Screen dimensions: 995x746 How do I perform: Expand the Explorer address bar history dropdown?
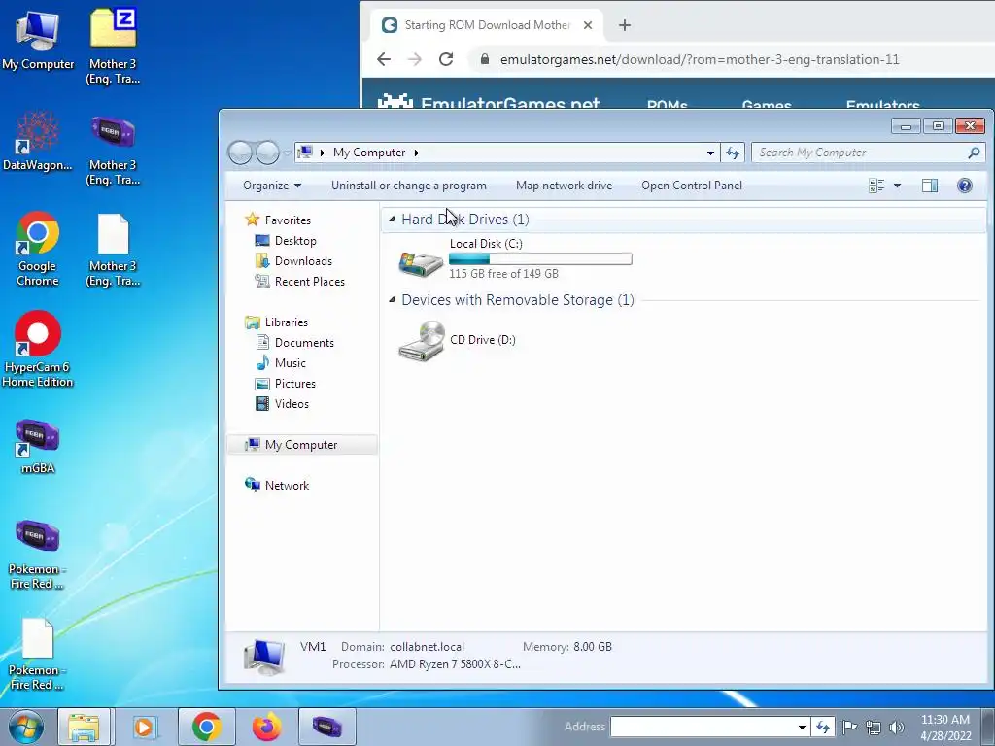point(710,153)
